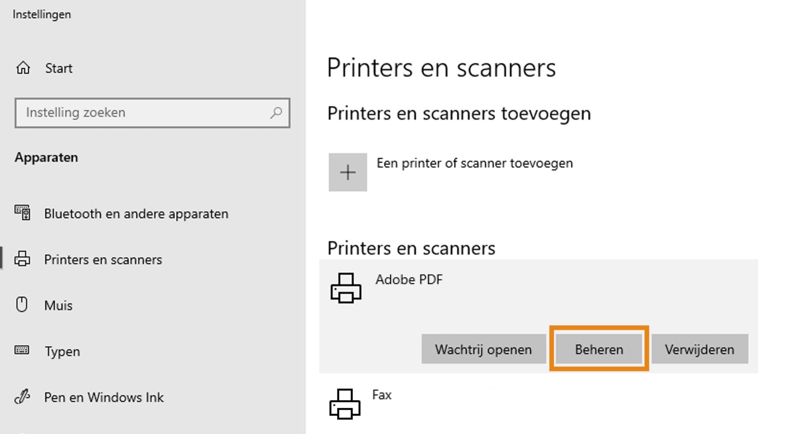Open Pen en Windows Ink settings
The height and width of the screenshot is (434, 787).
104,397
